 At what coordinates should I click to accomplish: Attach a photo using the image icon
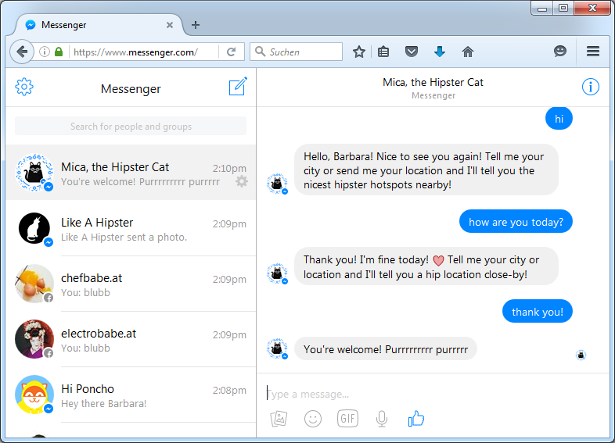click(279, 419)
